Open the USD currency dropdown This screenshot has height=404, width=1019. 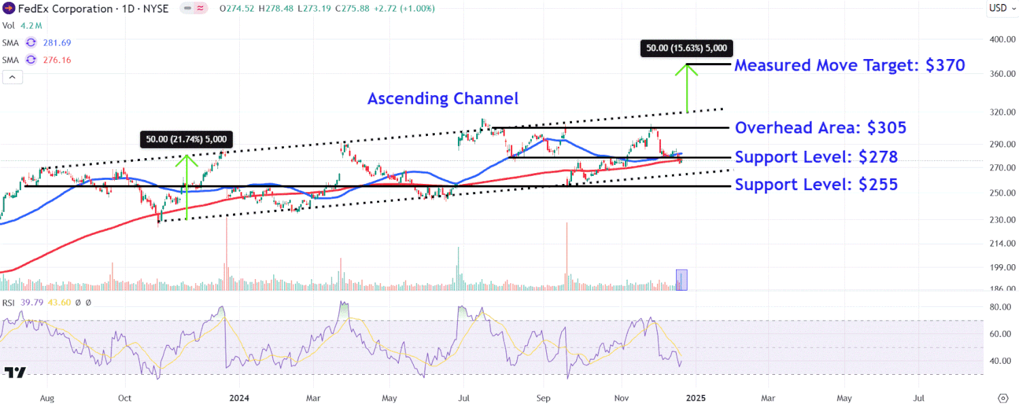pos(997,9)
